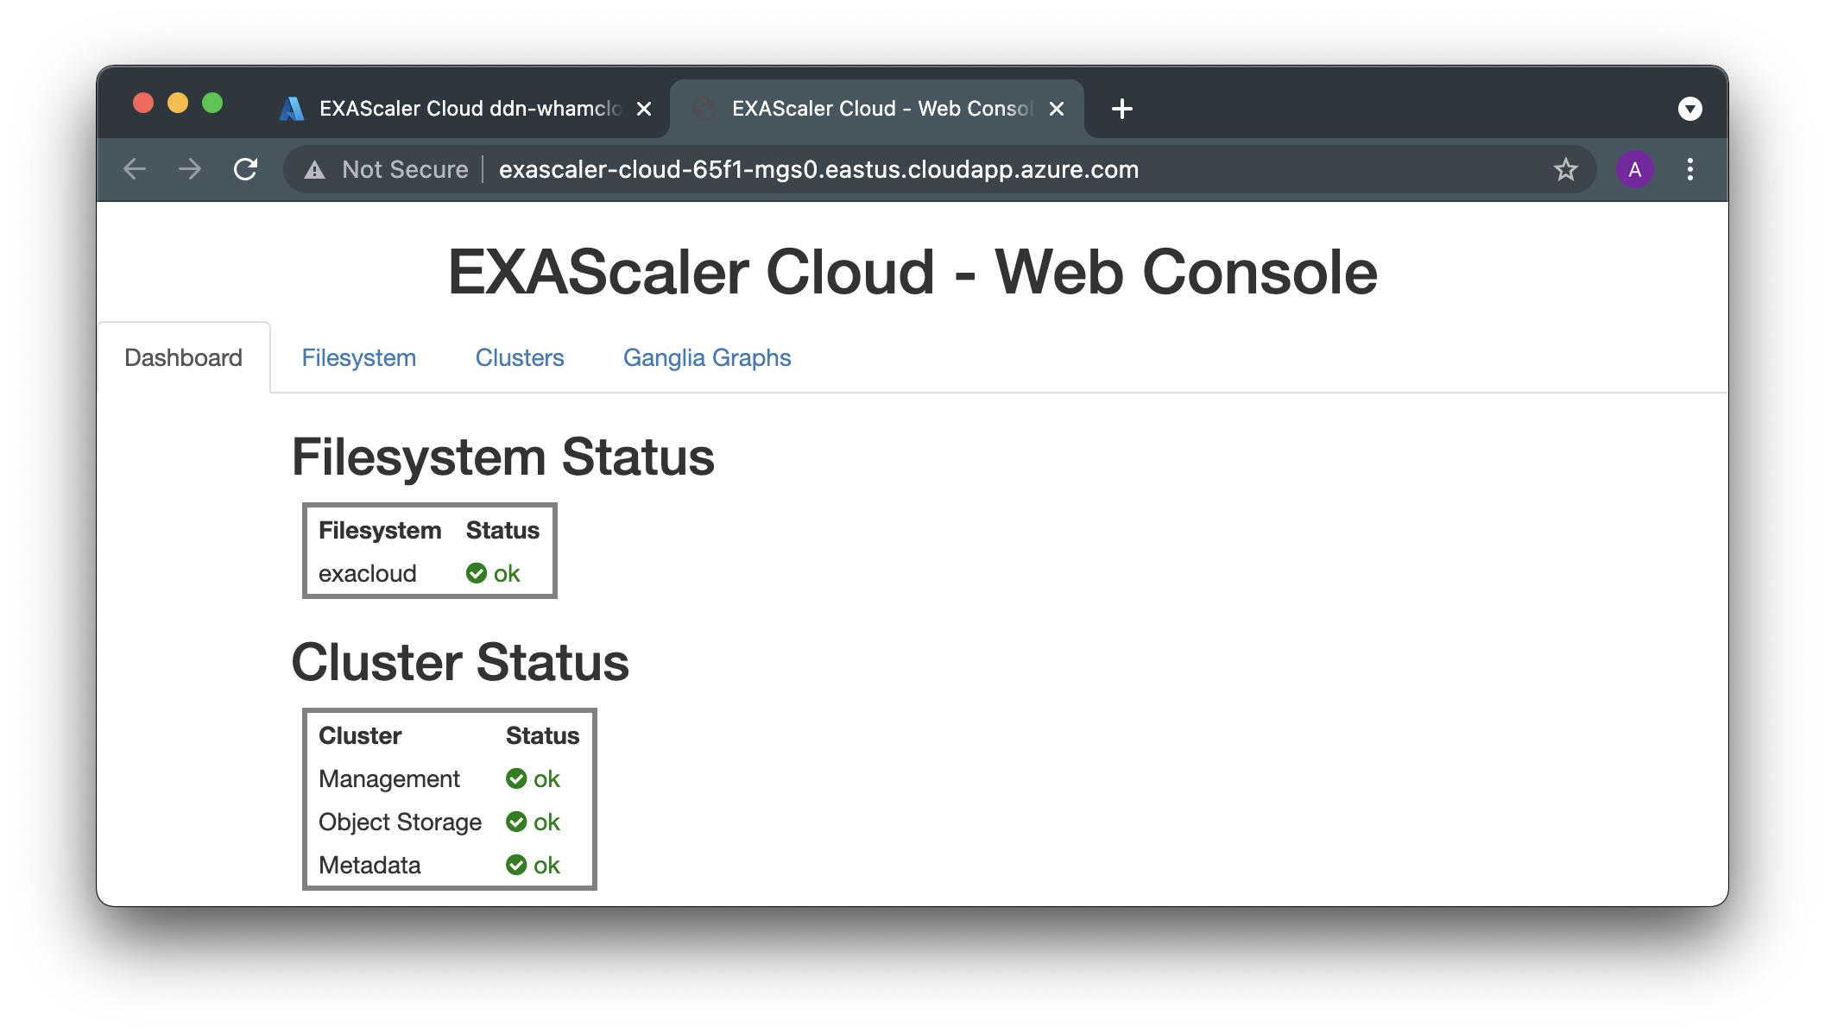The image size is (1825, 1034).
Task: Click the green macOS fullscreen button
Action: (212, 104)
